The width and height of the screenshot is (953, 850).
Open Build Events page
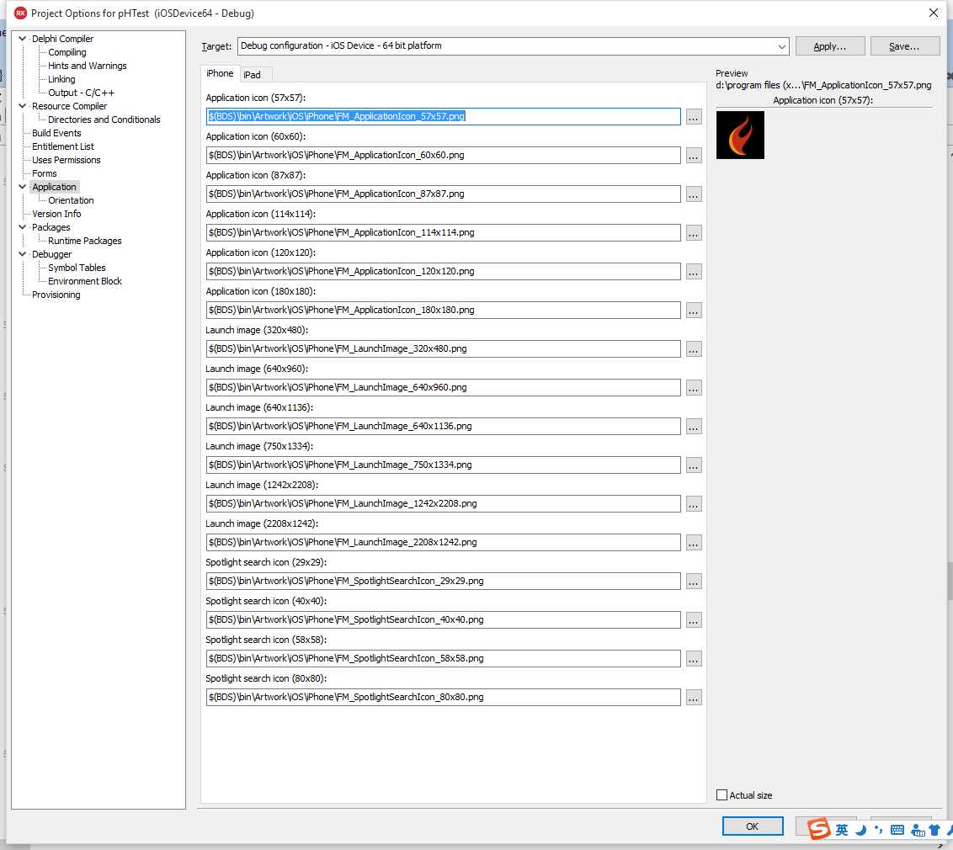pos(56,133)
